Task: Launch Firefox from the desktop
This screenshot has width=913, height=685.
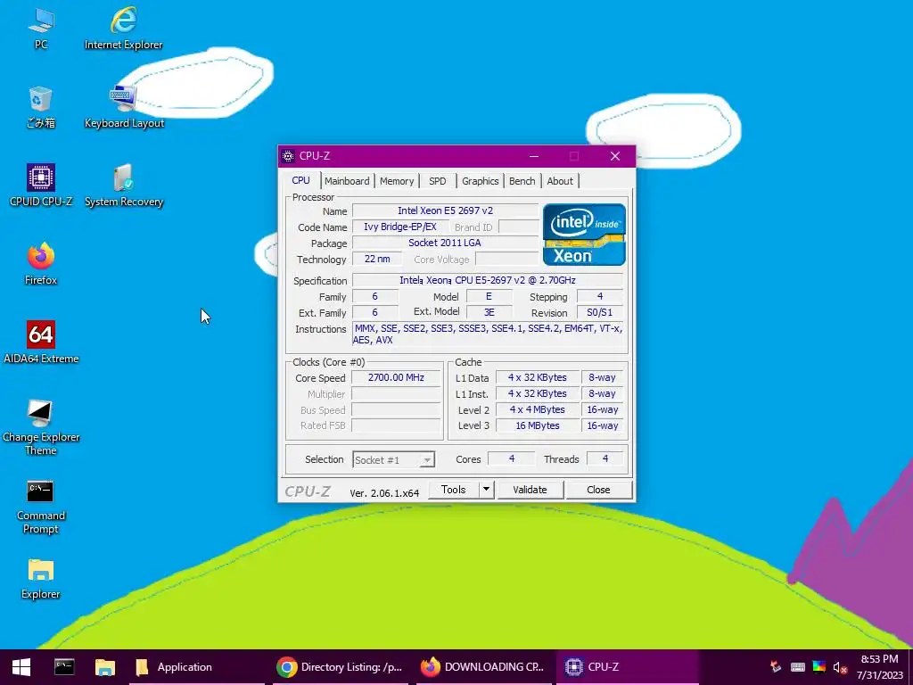Action: pos(41,264)
